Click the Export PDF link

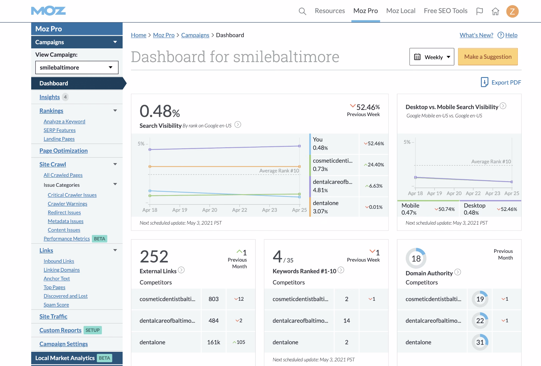tap(506, 82)
